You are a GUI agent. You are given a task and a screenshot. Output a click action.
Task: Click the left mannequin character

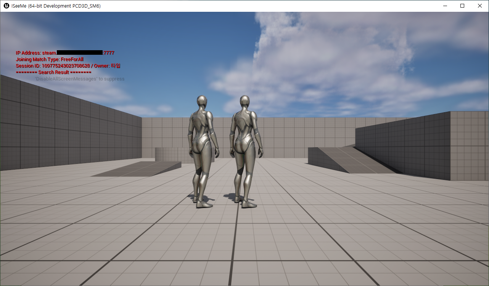203,151
